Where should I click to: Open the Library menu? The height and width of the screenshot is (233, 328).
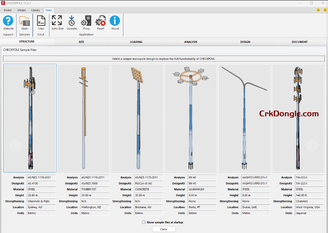coord(35,10)
